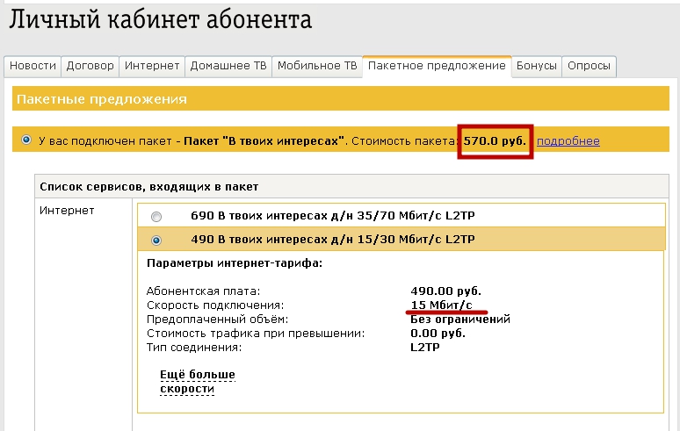Screen dimensions: 680x431
Task: Click the Пакетное предложение tab
Action: tap(437, 67)
